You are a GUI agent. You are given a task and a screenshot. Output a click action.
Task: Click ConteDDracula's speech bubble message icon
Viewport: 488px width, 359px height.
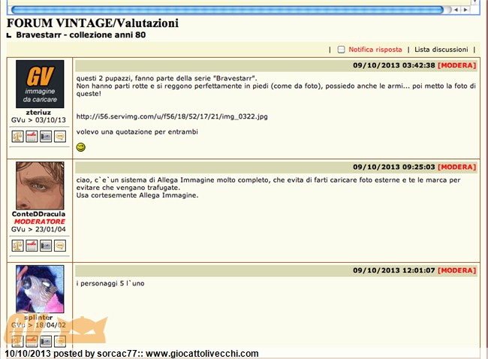tap(60, 246)
